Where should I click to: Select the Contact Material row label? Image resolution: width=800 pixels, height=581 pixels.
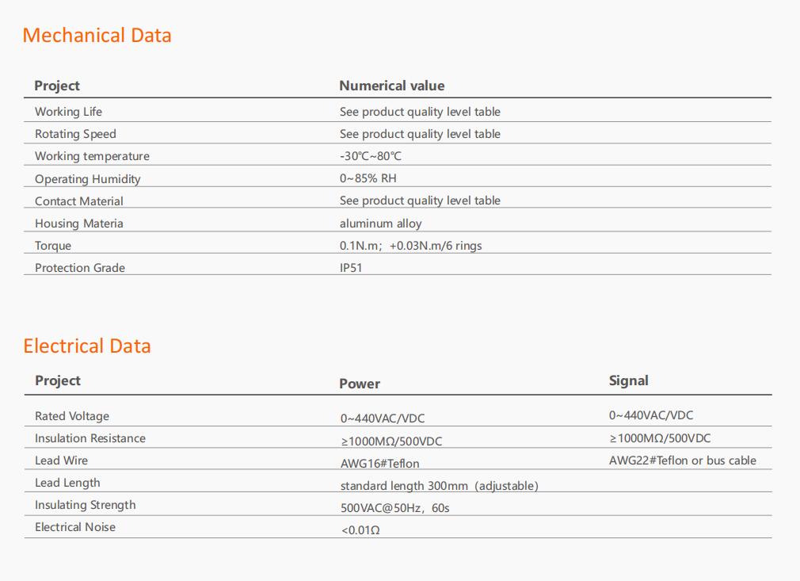pos(79,201)
